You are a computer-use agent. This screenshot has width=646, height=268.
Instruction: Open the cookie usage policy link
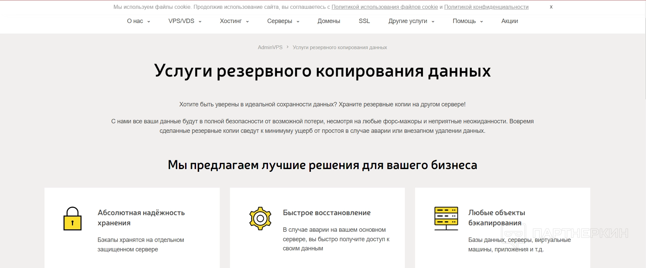384,7
